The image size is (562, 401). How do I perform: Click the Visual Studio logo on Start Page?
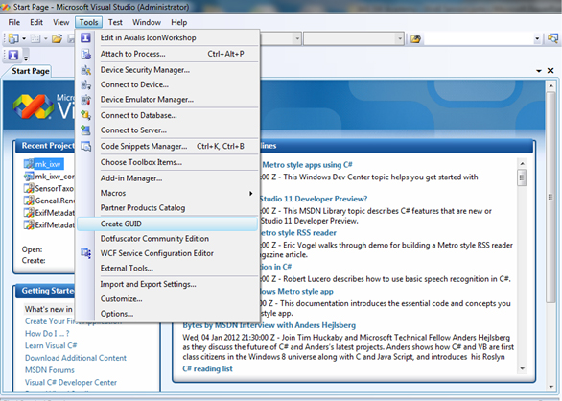(33, 106)
